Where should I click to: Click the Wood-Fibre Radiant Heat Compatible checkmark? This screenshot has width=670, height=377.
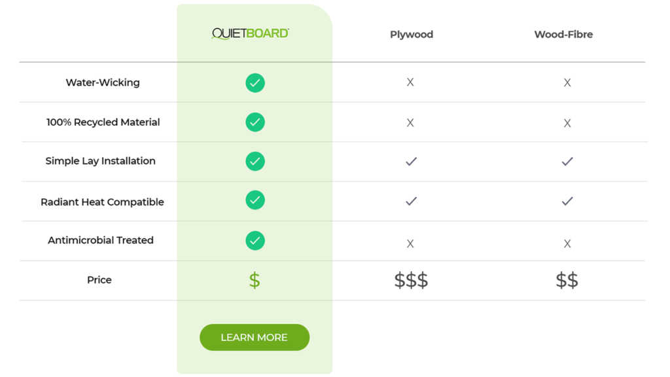point(567,201)
